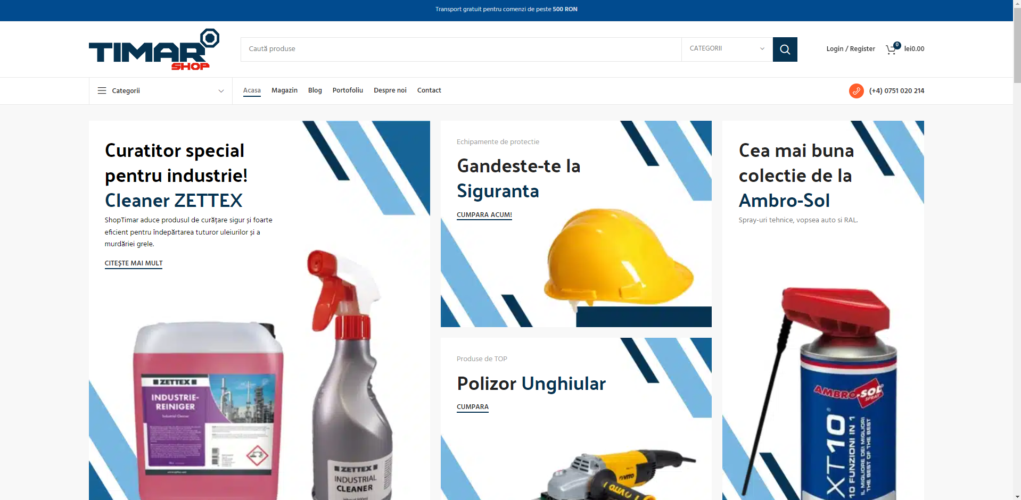Open the Despre noi page
Screen dimensions: 1021x500
pyautogui.click(x=390, y=90)
